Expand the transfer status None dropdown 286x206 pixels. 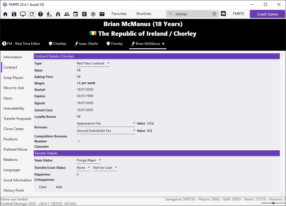pos(83,168)
